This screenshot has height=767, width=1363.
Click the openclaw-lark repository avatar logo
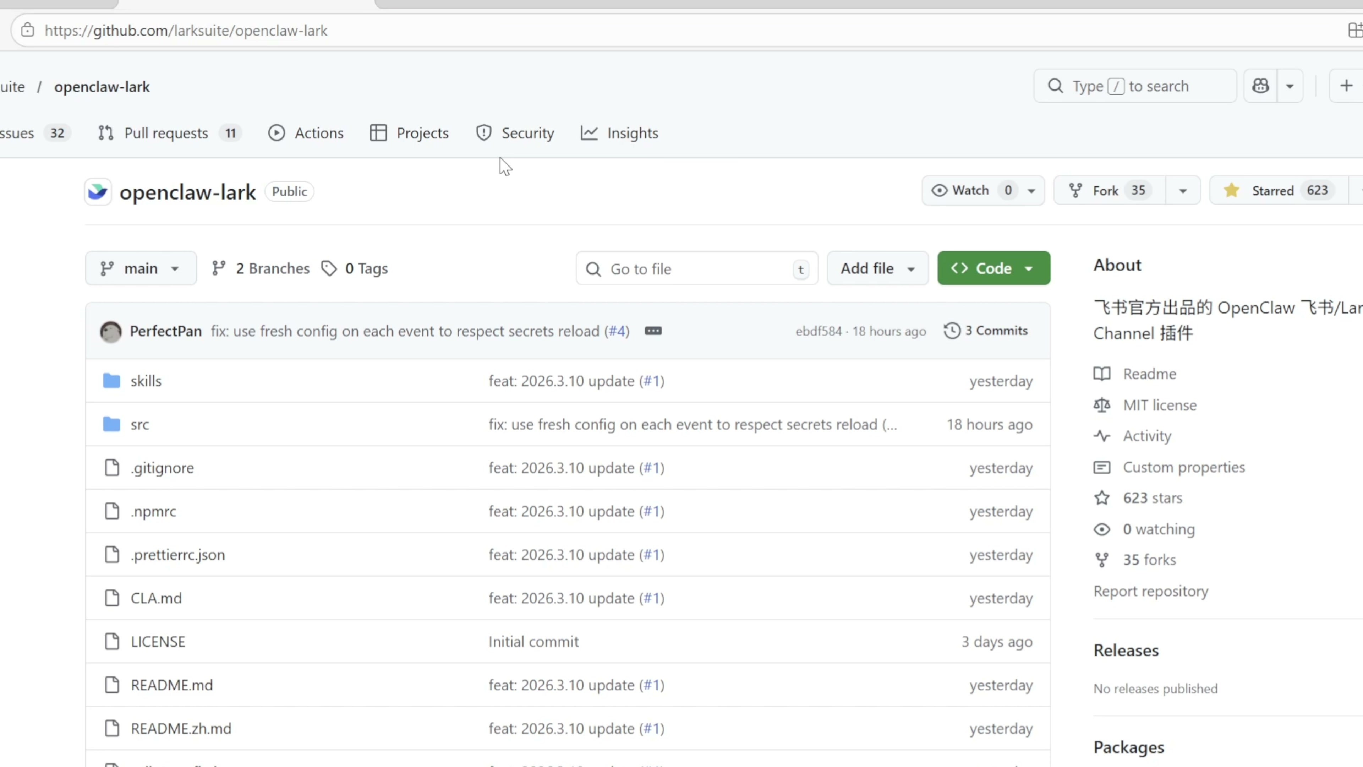click(98, 192)
